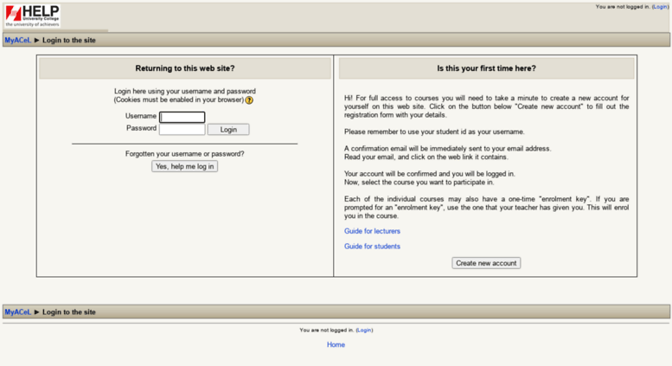The width and height of the screenshot is (672, 366).
Task: Click 'Login here using your username and password' text
Action: pyautogui.click(x=185, y=92)
